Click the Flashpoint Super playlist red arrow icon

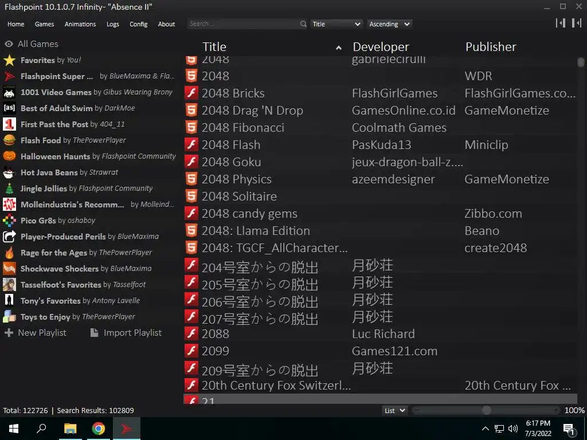click(x=9, y=76)
